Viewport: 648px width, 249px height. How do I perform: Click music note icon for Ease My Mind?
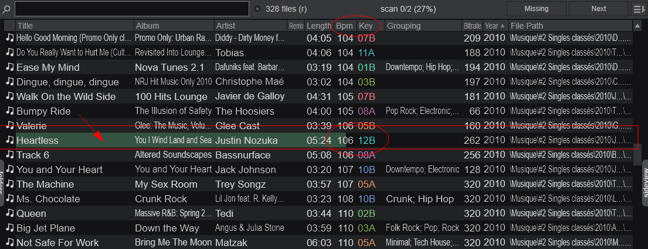point(10,67)
